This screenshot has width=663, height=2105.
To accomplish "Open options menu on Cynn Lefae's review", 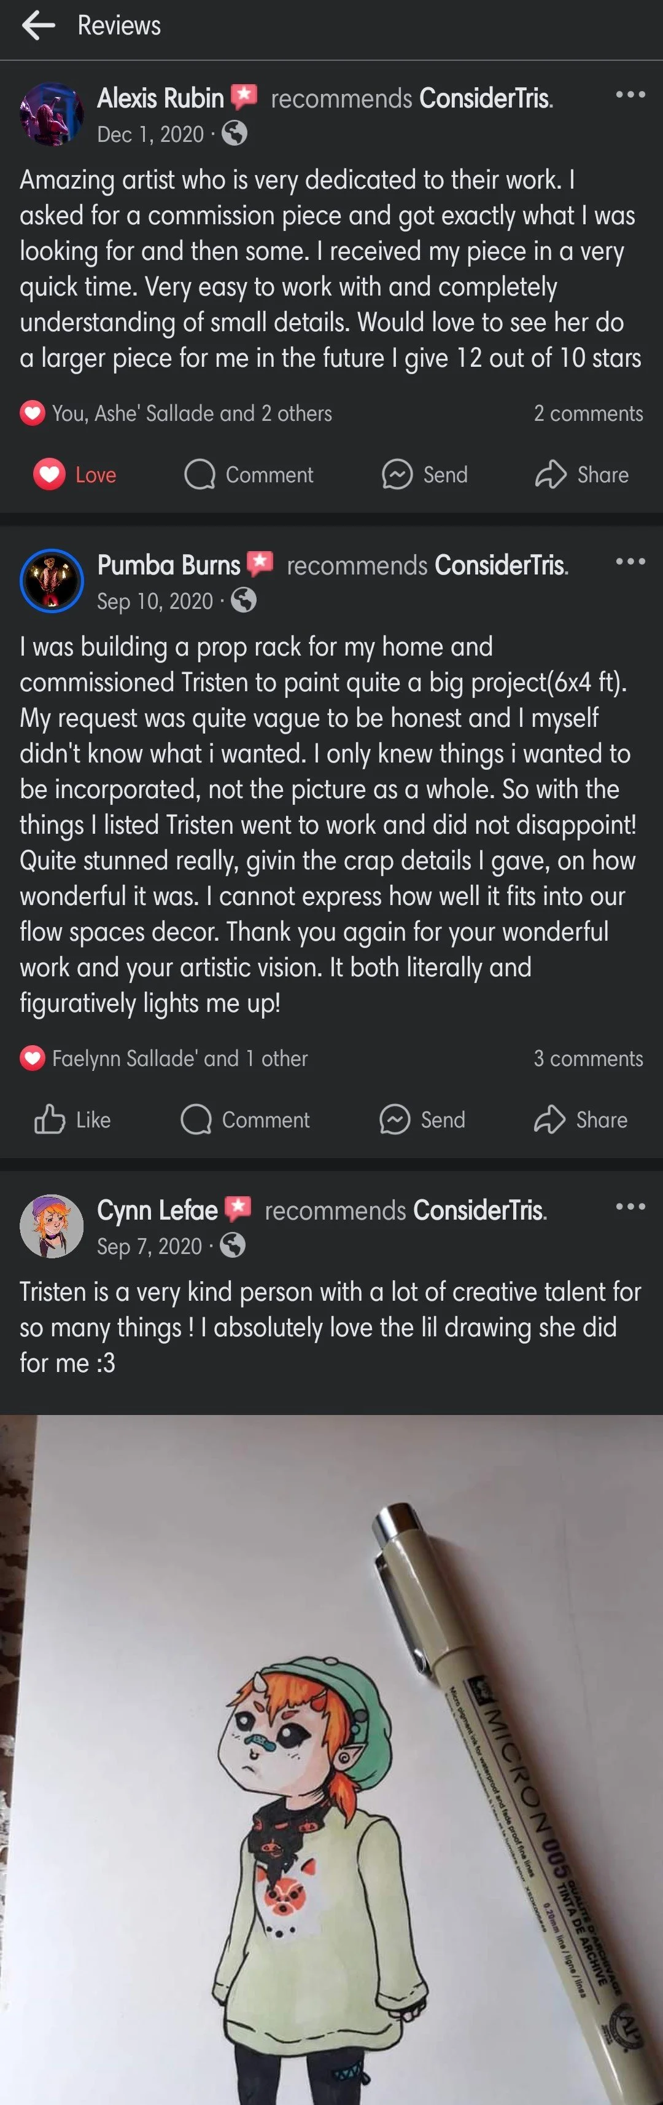I will (x=629, y=1206).
